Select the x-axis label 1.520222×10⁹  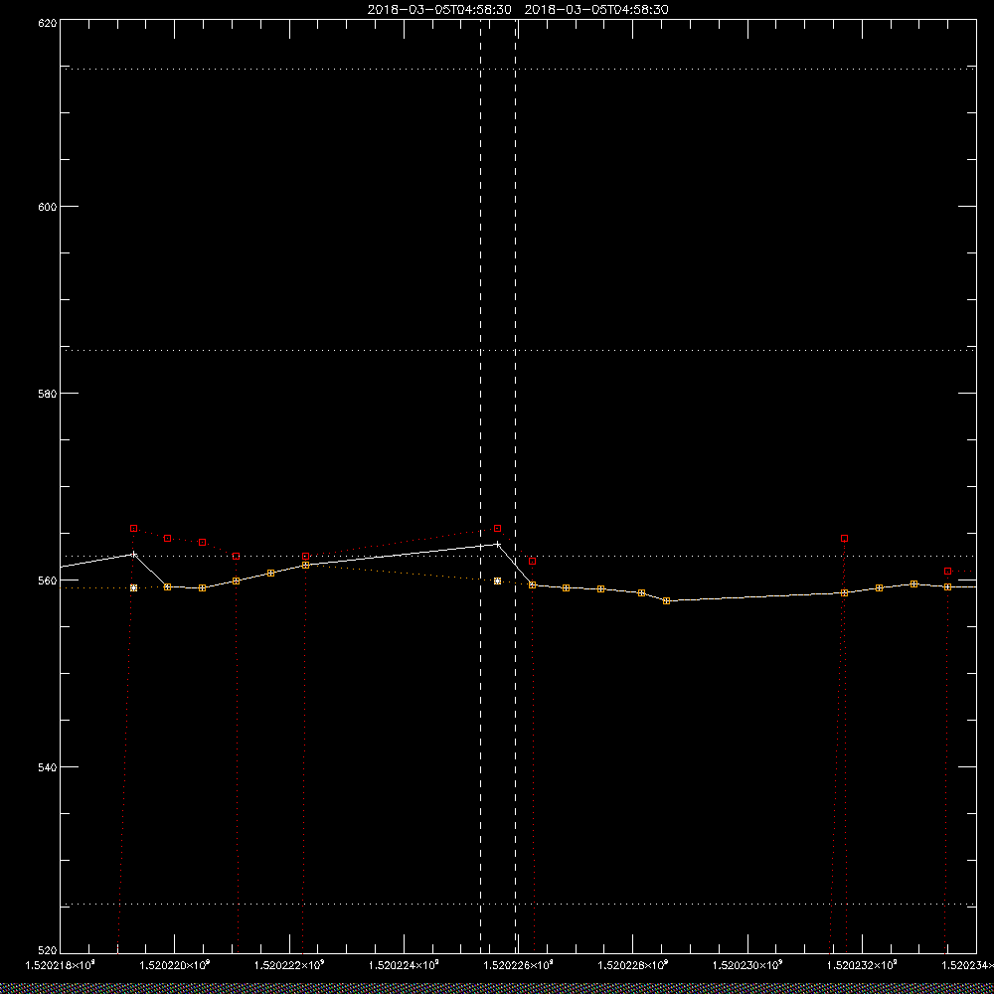pyautogui.click(x=289, y=965)
